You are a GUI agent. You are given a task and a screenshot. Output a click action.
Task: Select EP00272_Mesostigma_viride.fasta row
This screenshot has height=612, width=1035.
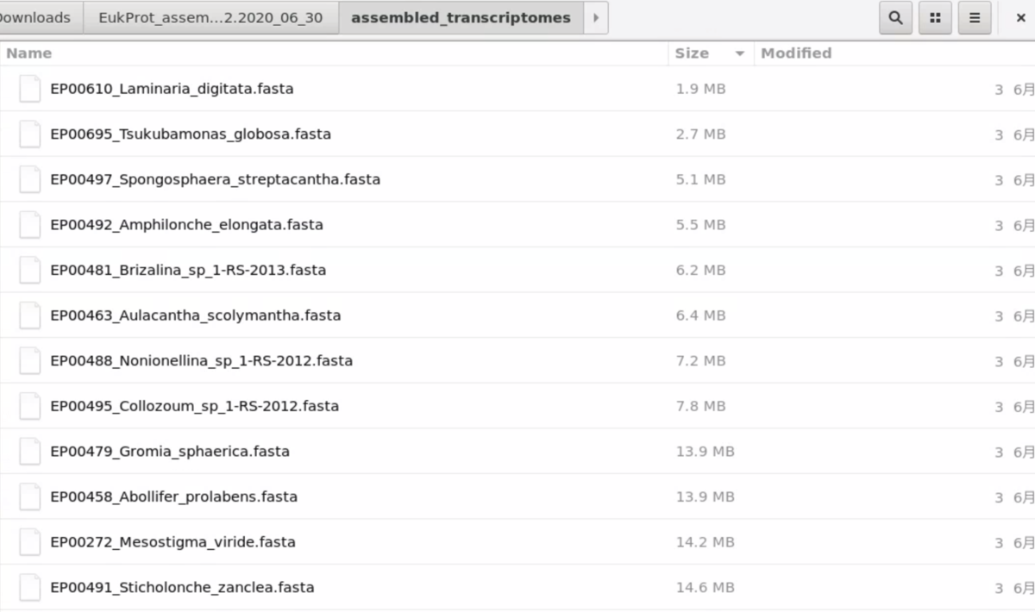click(517, 542)
